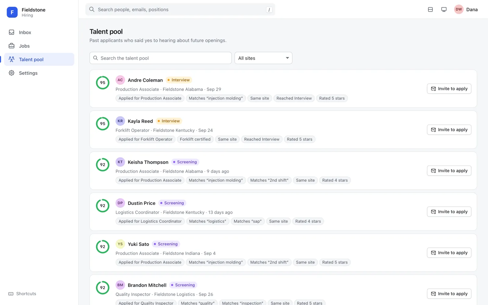
Task: Click Dustin Price's Applied for Logistics Coordinator tag
Action: (x=150, y=221)
